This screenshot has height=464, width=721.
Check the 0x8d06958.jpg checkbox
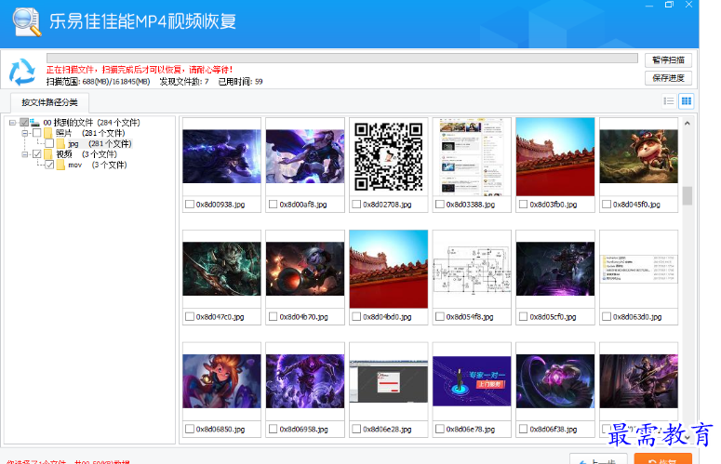[x=274, y=429]
